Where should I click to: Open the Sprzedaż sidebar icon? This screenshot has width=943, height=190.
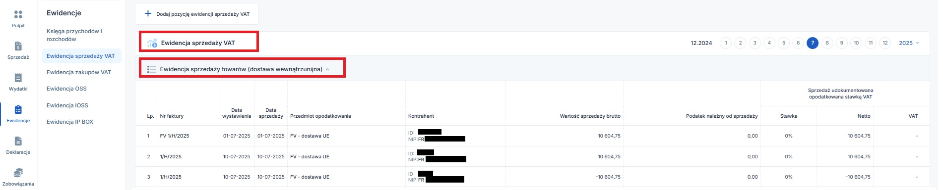pos(18,47)
